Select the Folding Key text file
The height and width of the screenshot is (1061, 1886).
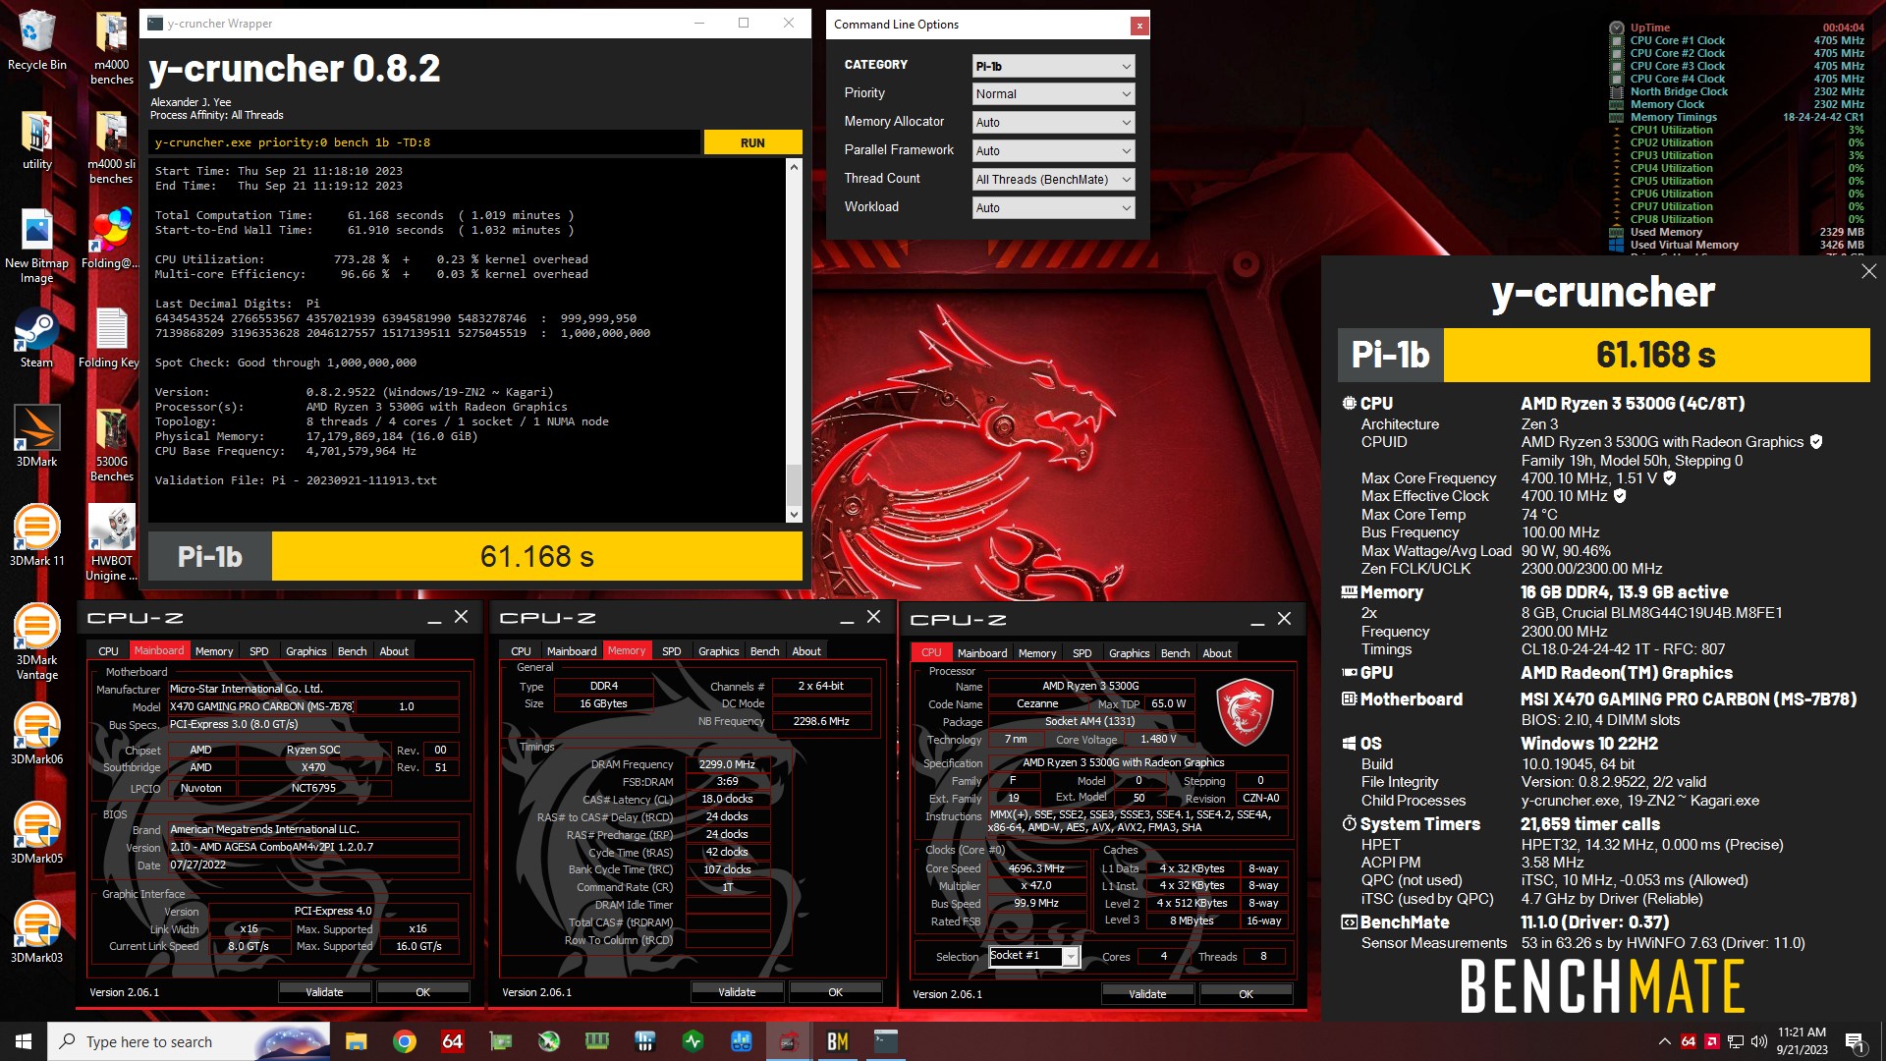point(110,339)
